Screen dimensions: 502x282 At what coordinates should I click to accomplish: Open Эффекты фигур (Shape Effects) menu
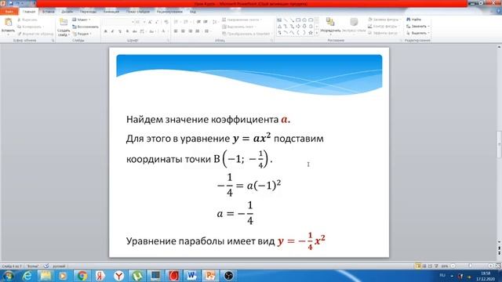(384, 33)
